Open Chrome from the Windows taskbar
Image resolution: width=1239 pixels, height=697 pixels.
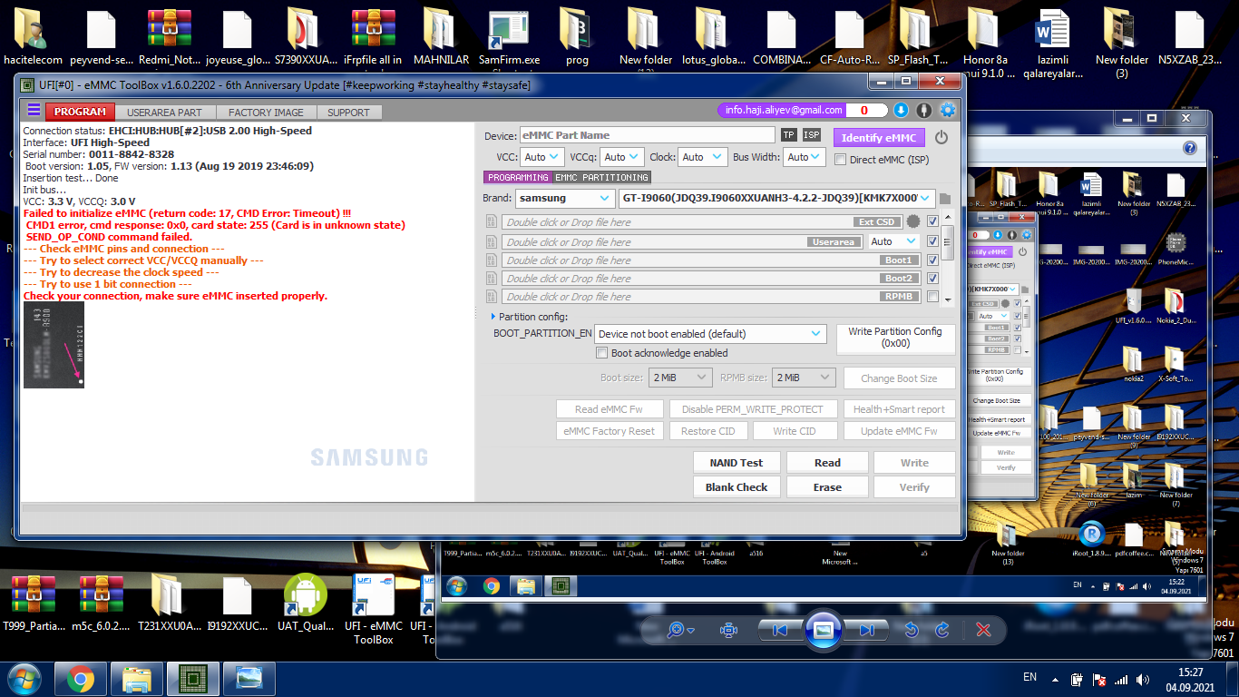[x=81, y=679]
